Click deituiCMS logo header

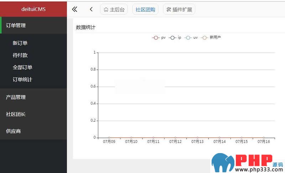pos(33,9)
